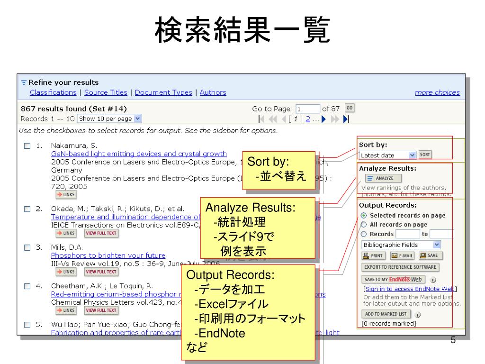485x364 pixels.
Task: Click LINKS button under Okada record
Action: tap(66, 233)
